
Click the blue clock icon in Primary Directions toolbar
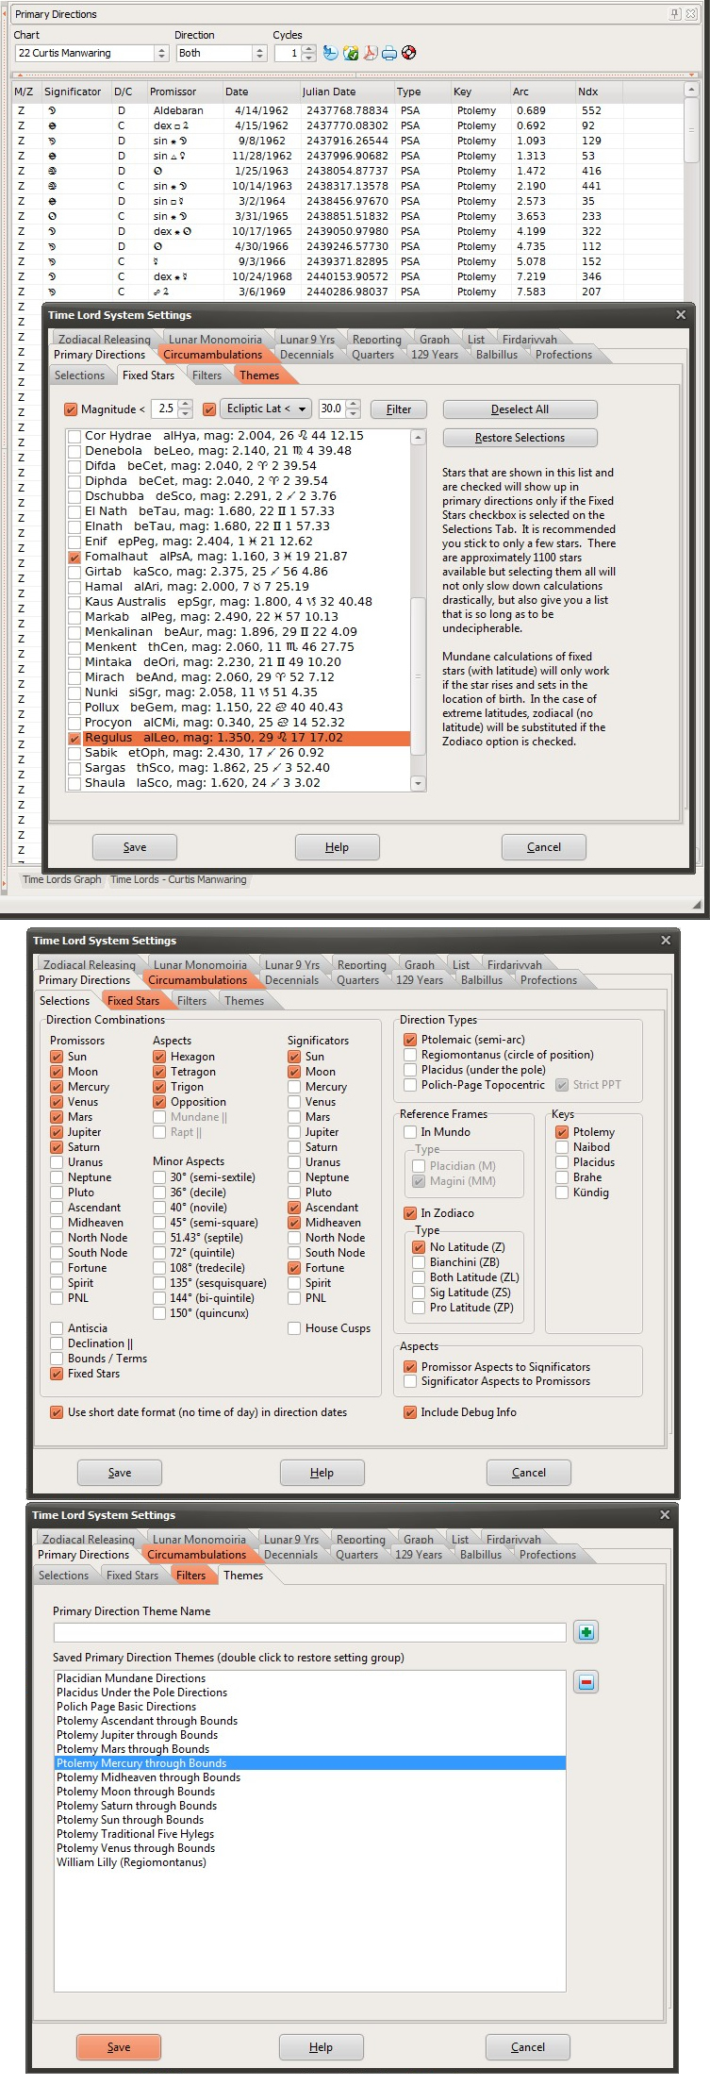pyautogui.click(x=330, y=53)
